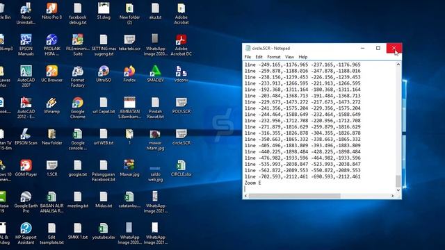
Task: Select the SMADAV antivirus icon
Action: (155, 74)
